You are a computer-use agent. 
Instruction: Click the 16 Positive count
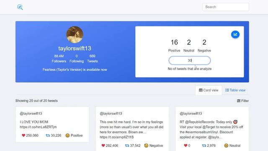click(174, 46)
